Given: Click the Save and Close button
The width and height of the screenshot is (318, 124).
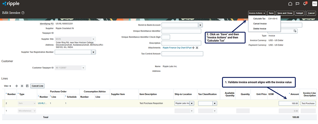Looking at the screenshot, I should [x=285, y=13].
